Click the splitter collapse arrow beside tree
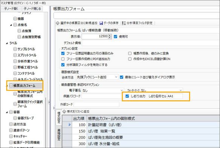 coord(49,102)
